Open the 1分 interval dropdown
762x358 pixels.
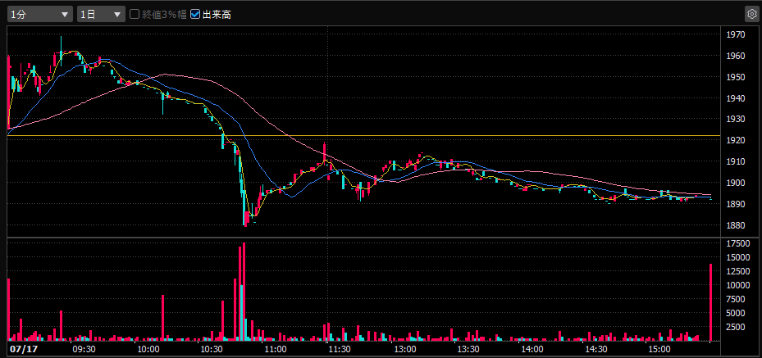[40, 14]
